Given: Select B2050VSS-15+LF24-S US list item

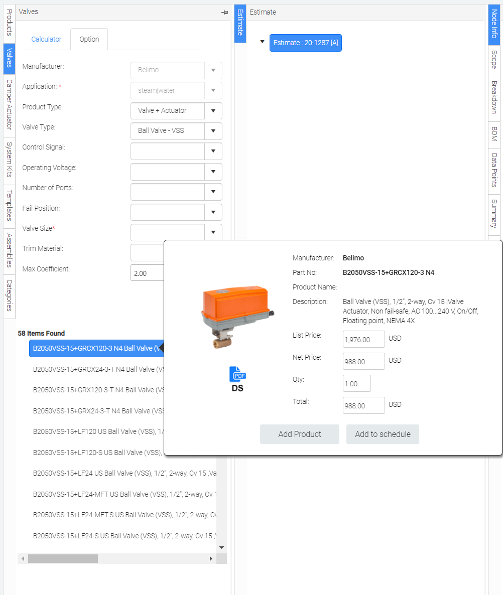Looking at the screenshot, I should tap(124, 536).
